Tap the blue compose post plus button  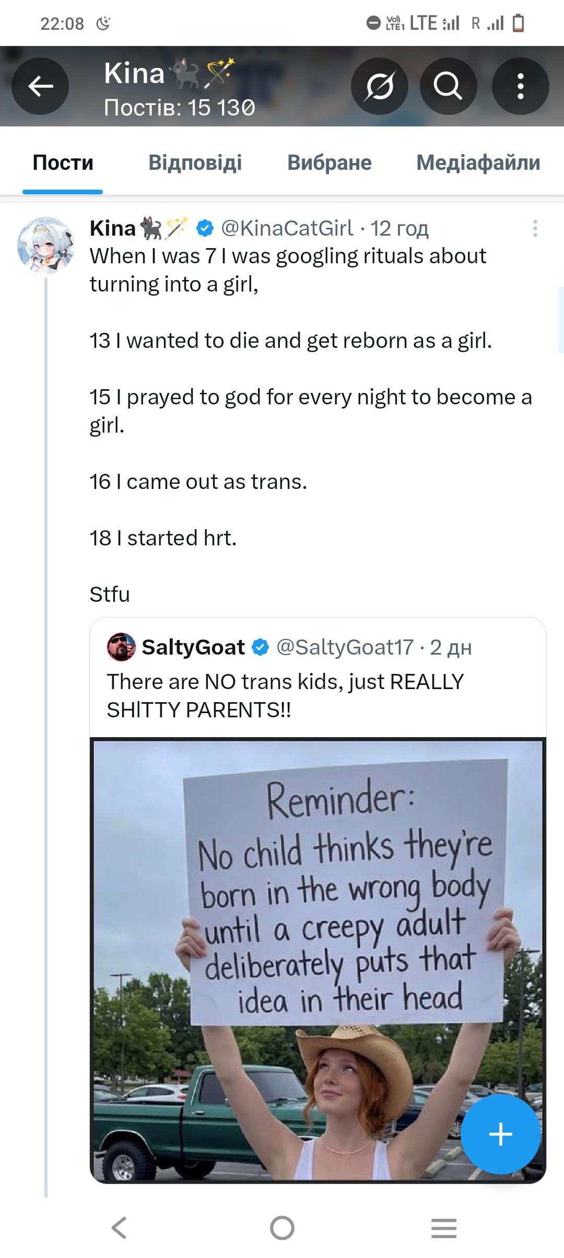(500, 1134)
